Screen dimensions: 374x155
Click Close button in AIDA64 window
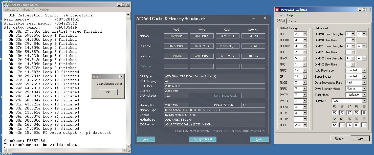(259, 139)
